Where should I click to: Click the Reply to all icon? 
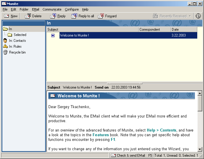pos(74,16)
